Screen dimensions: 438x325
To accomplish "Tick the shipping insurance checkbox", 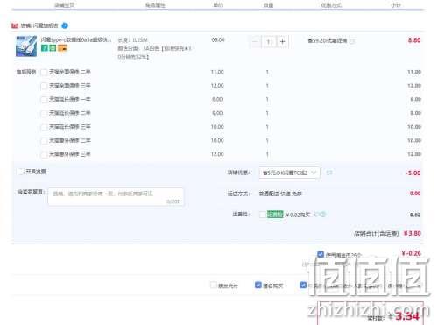I will pos(263,215).
